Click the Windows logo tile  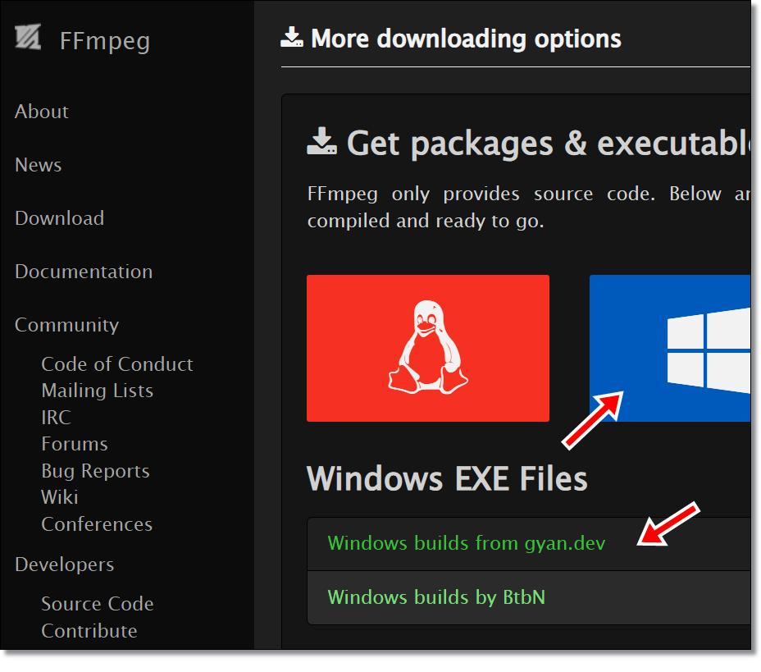pyautogui.click(x=670, y=348)
